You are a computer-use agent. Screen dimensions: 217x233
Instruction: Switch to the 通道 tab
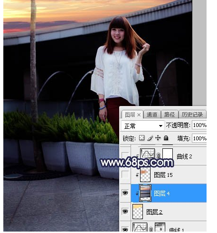click(151, 115)
